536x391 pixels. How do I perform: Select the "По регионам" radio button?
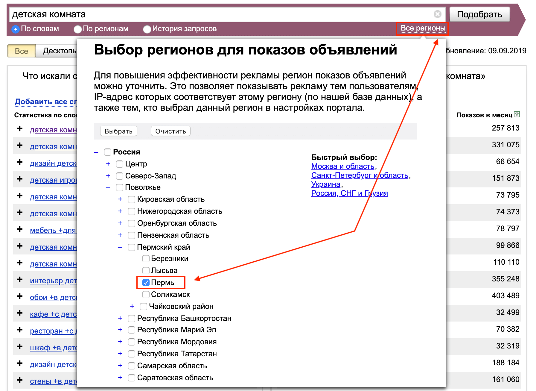tap(77, 29)
